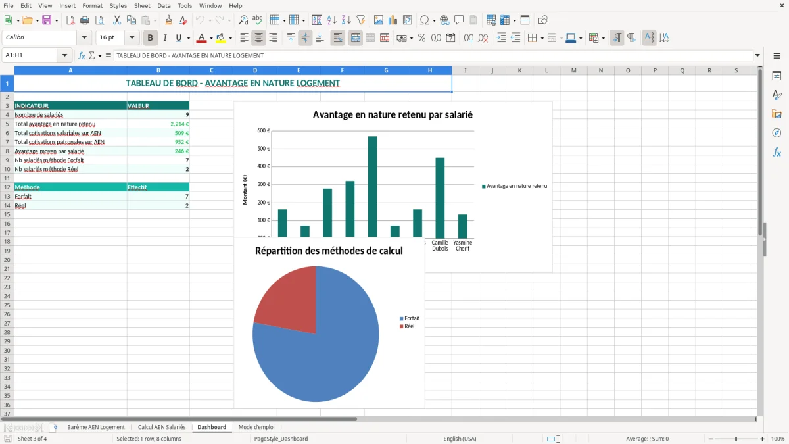Toggle Italic formatting
This screenshot has height=444, width=789.
tap(165, 38)
